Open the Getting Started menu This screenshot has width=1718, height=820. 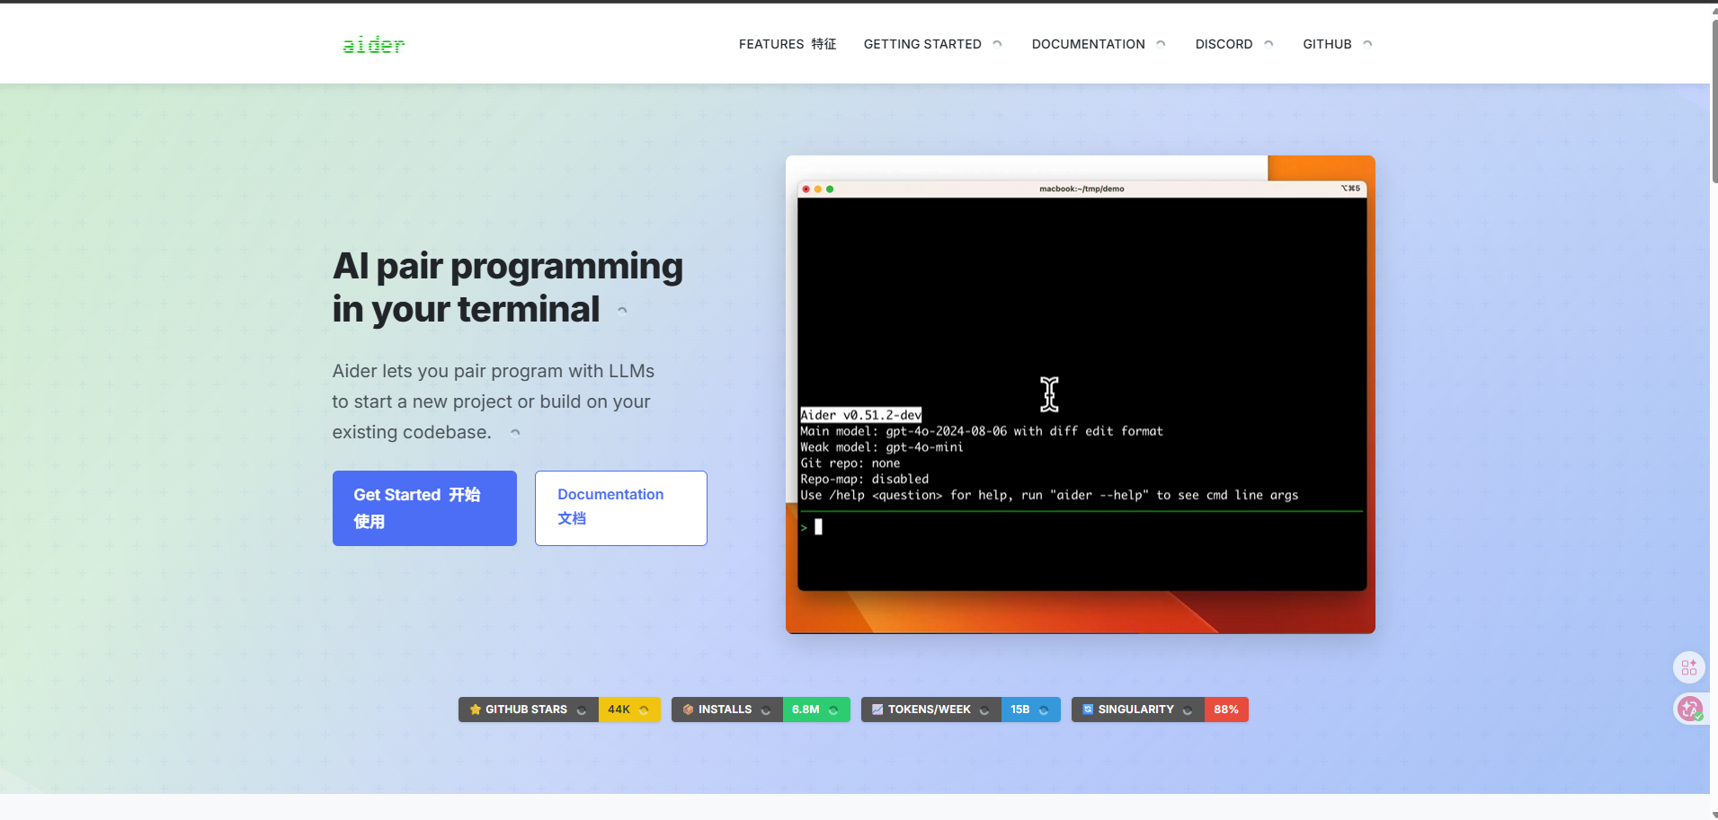click(x=933, y=44)
